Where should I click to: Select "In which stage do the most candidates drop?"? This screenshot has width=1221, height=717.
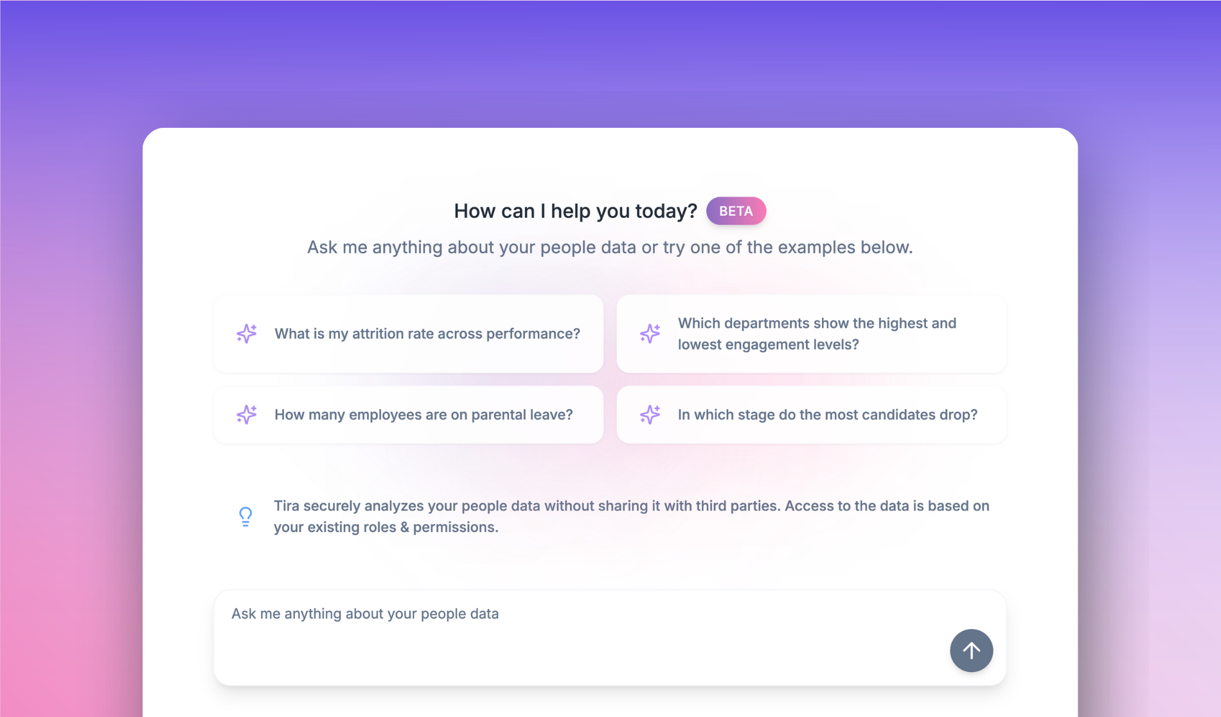[827, 414]
